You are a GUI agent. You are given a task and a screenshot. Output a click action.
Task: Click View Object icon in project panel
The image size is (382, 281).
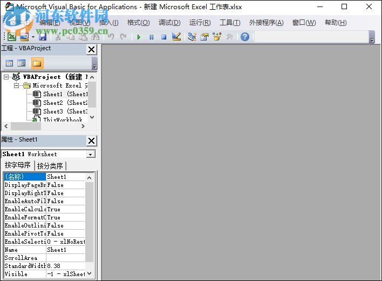22,63
